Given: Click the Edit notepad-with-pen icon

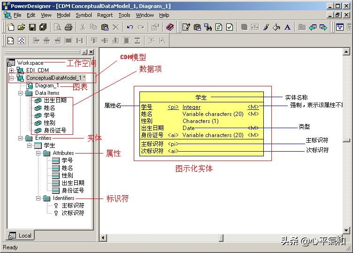Looking at the screenshot, I should pyautogui.click(x=186, y=27).
